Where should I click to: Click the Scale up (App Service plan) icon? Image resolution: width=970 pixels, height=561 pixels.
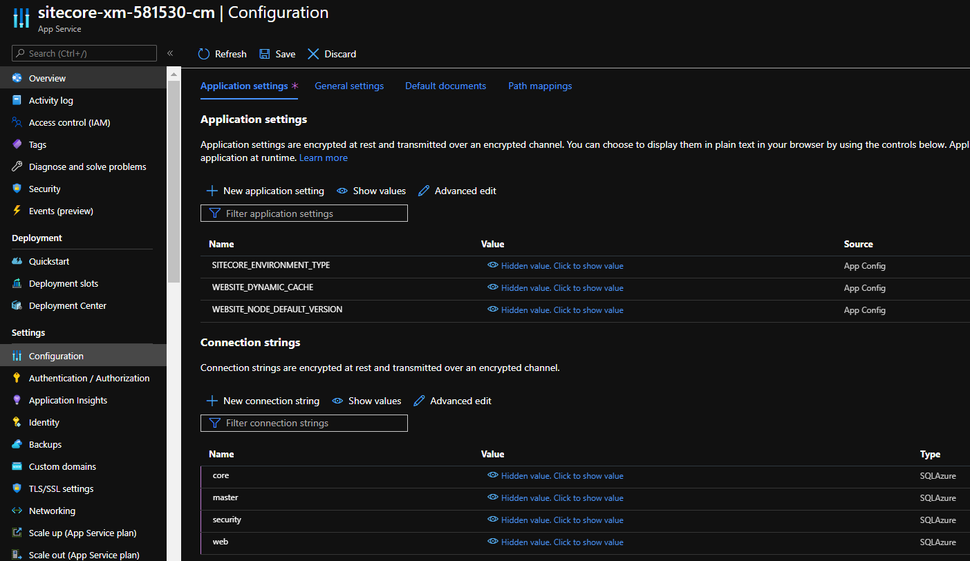coord(17,533)
